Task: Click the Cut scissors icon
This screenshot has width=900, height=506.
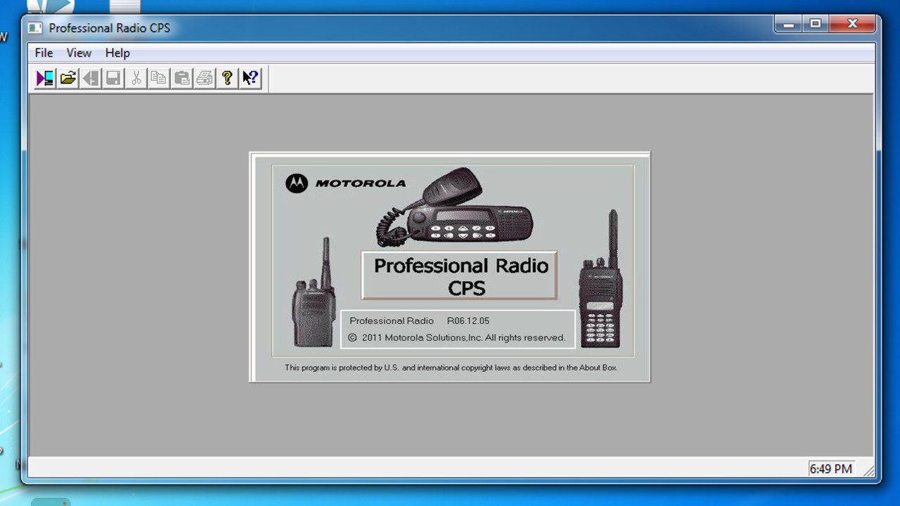Action: click(136, 78)
